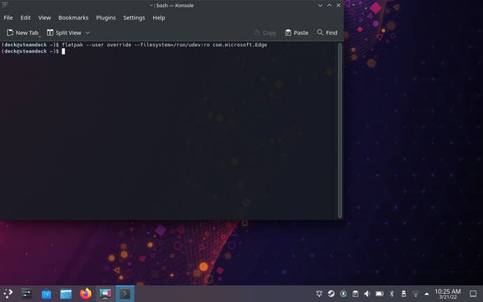Open Dolphin file manager from taskbar
Image resolution: width=483 pixels, height=302 pixels.
pos(66,294)
